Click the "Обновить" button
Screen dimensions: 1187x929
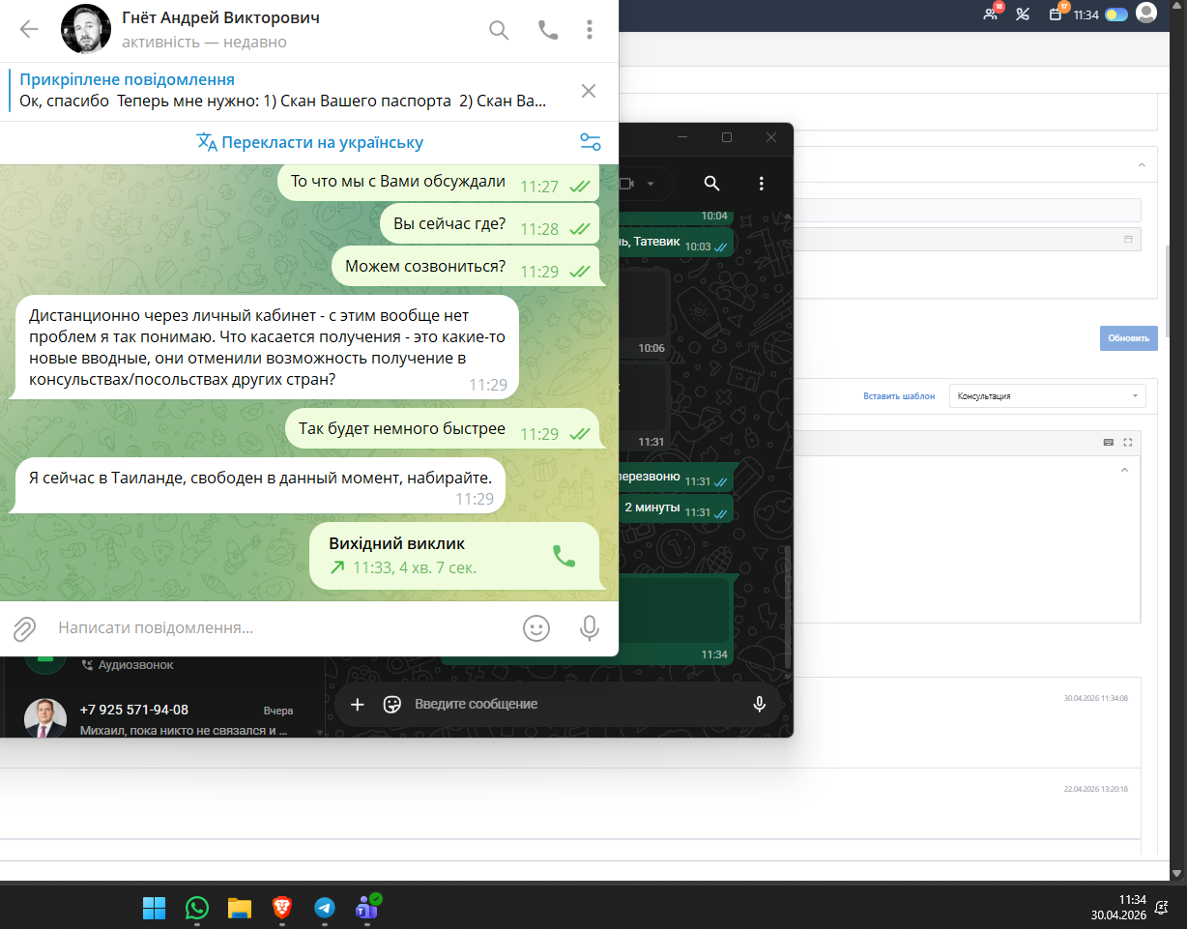(1128, 338)
